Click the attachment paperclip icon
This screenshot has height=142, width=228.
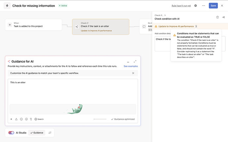pyautogui.click(x=31, y=119)
